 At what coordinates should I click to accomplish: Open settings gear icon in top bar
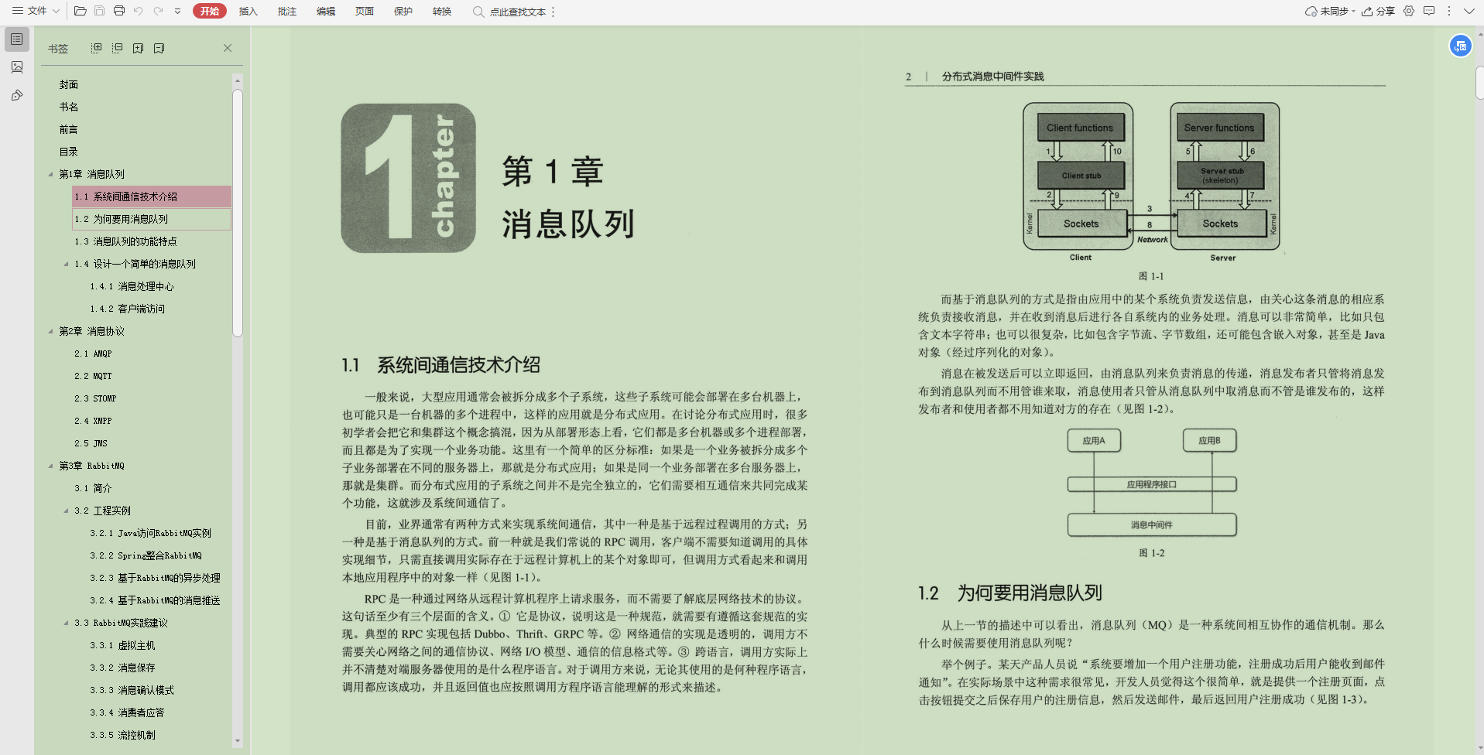click(x=1409, y=11)
